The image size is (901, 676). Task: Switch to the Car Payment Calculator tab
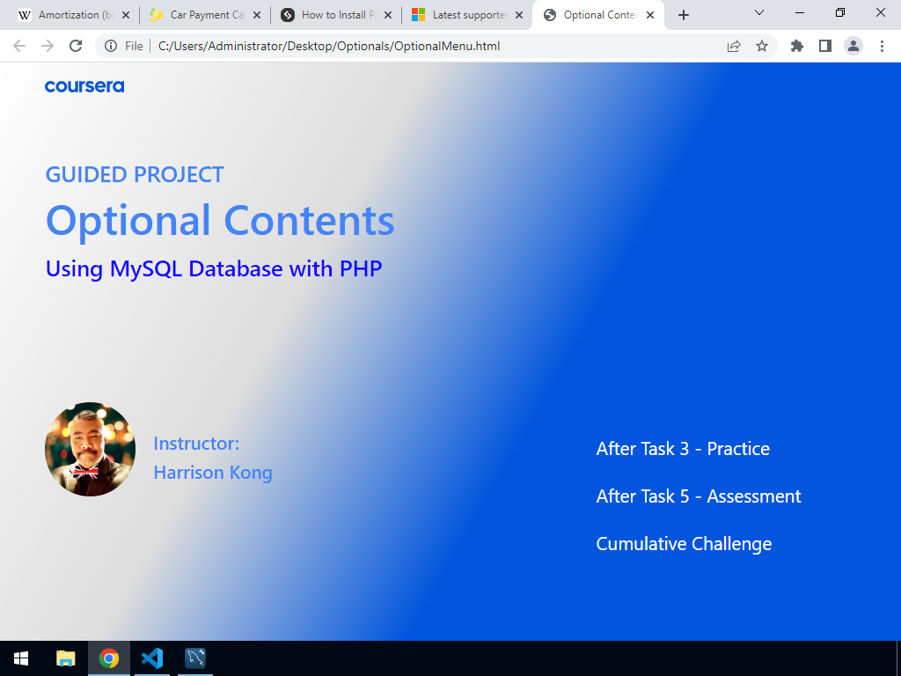[206, 15]
